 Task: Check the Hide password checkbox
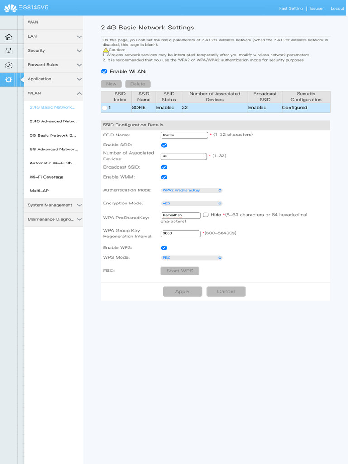pyautogui.click(x=206, y=215)
